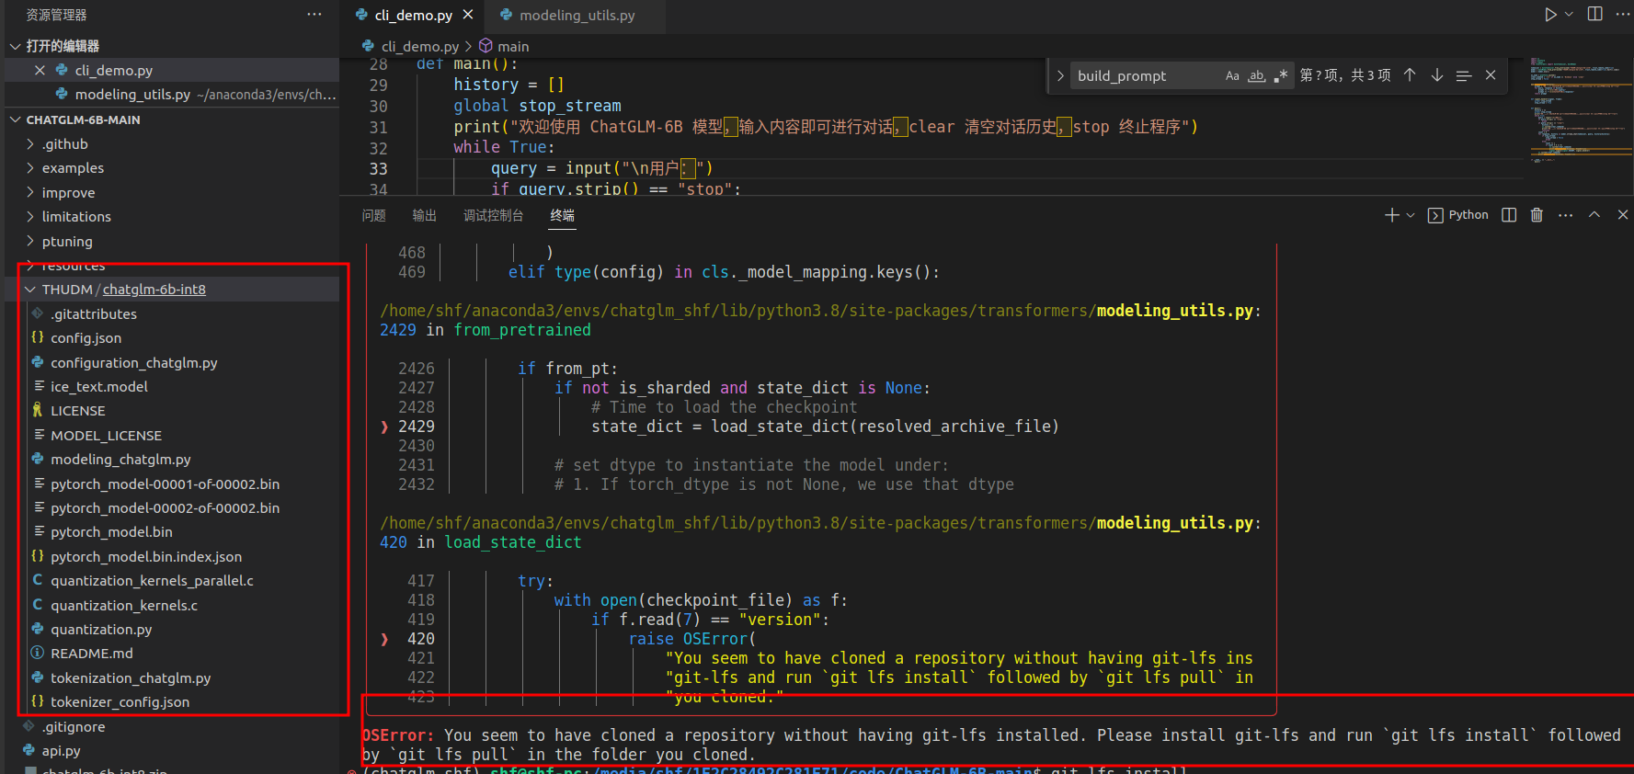
Task: Open modeling_chatglm.py file
Action: pyautogui.click(x=172, y=460)
